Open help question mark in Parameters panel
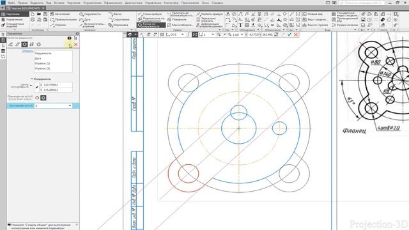The height and width of the screenshot is (230, 409). pyautogui.click(x=70, y=38)
